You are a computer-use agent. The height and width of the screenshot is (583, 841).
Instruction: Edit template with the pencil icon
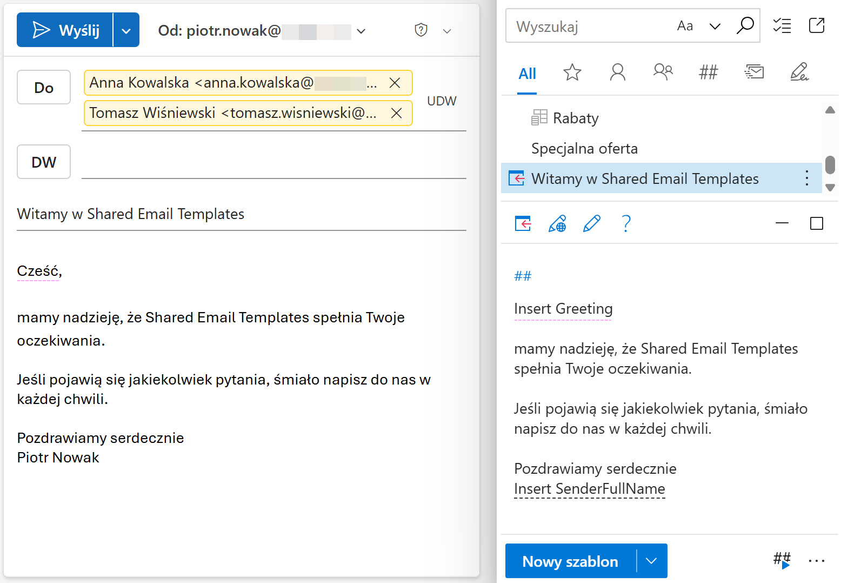click(x=591, y=223)
